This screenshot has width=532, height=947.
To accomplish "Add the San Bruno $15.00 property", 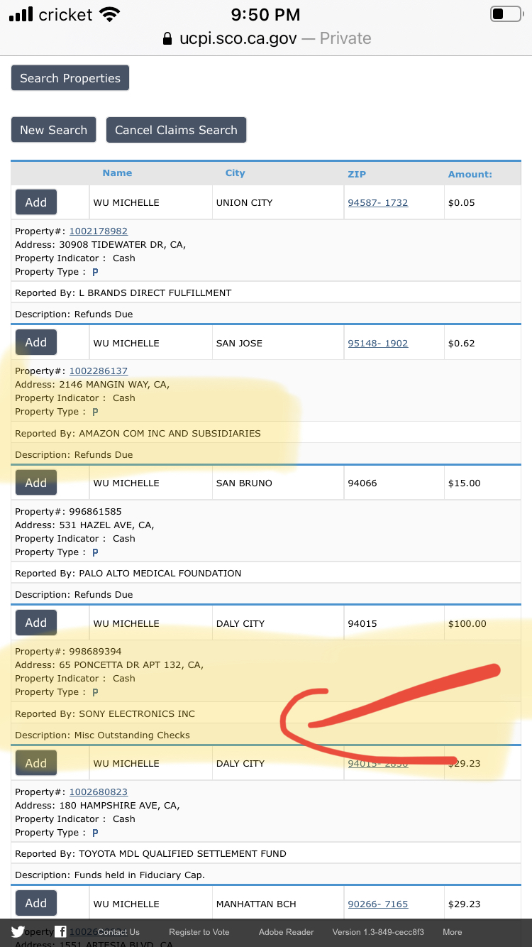I will (x=36, y=483).
